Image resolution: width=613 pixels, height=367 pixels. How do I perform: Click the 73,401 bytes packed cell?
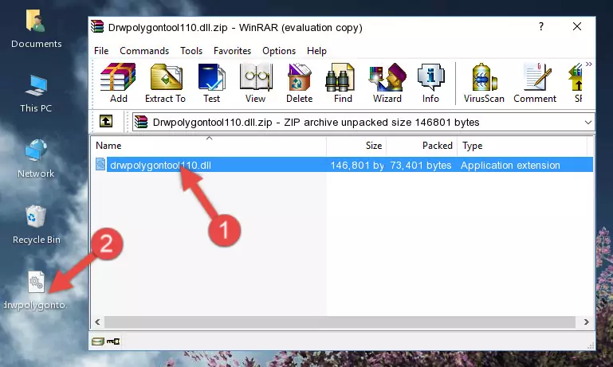421,165
